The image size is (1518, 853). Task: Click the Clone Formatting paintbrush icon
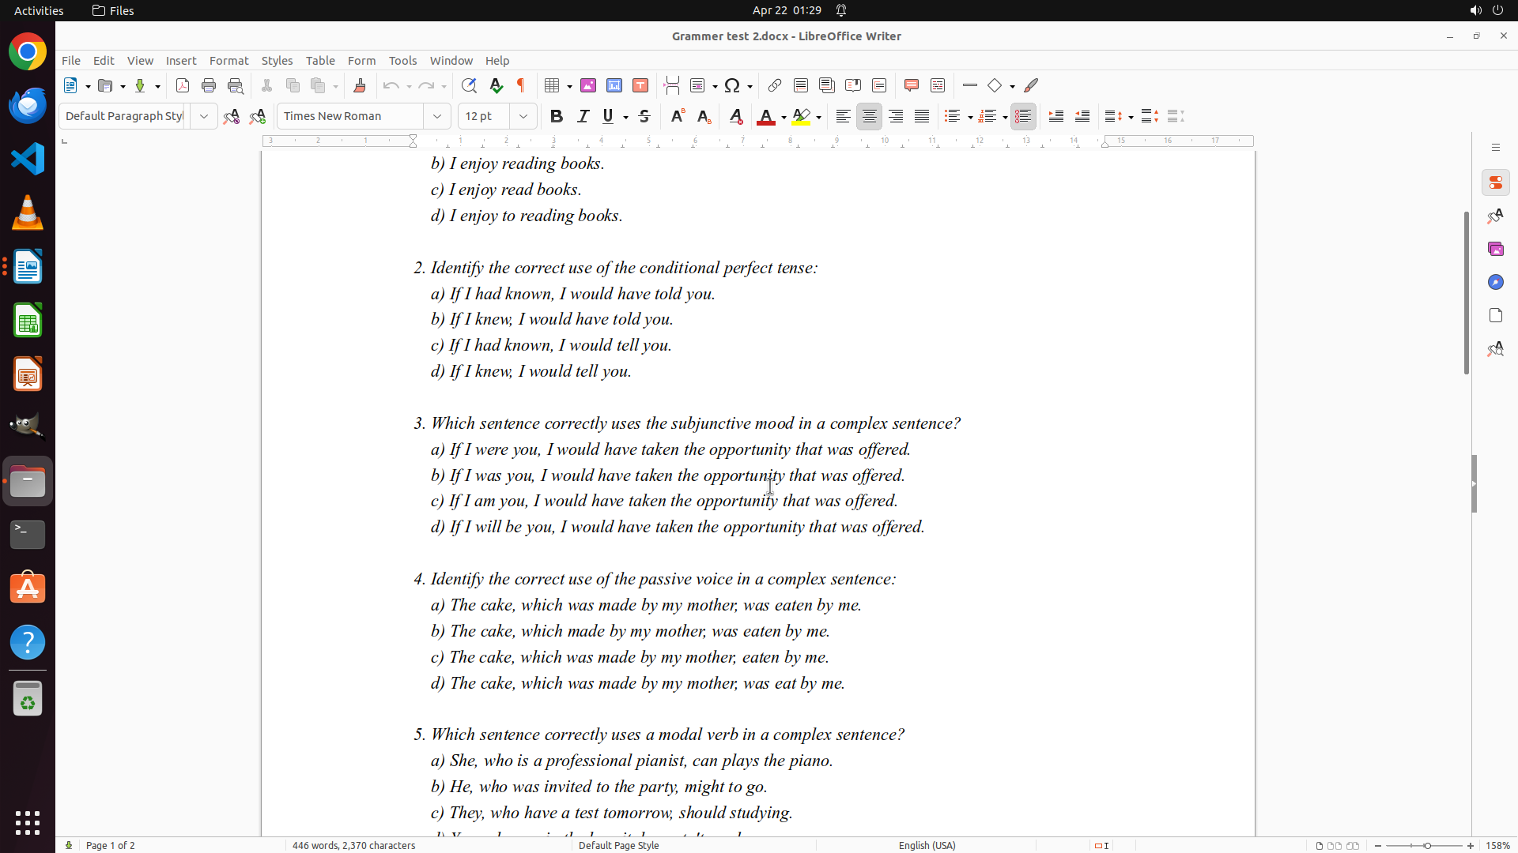tap(360, 85)
